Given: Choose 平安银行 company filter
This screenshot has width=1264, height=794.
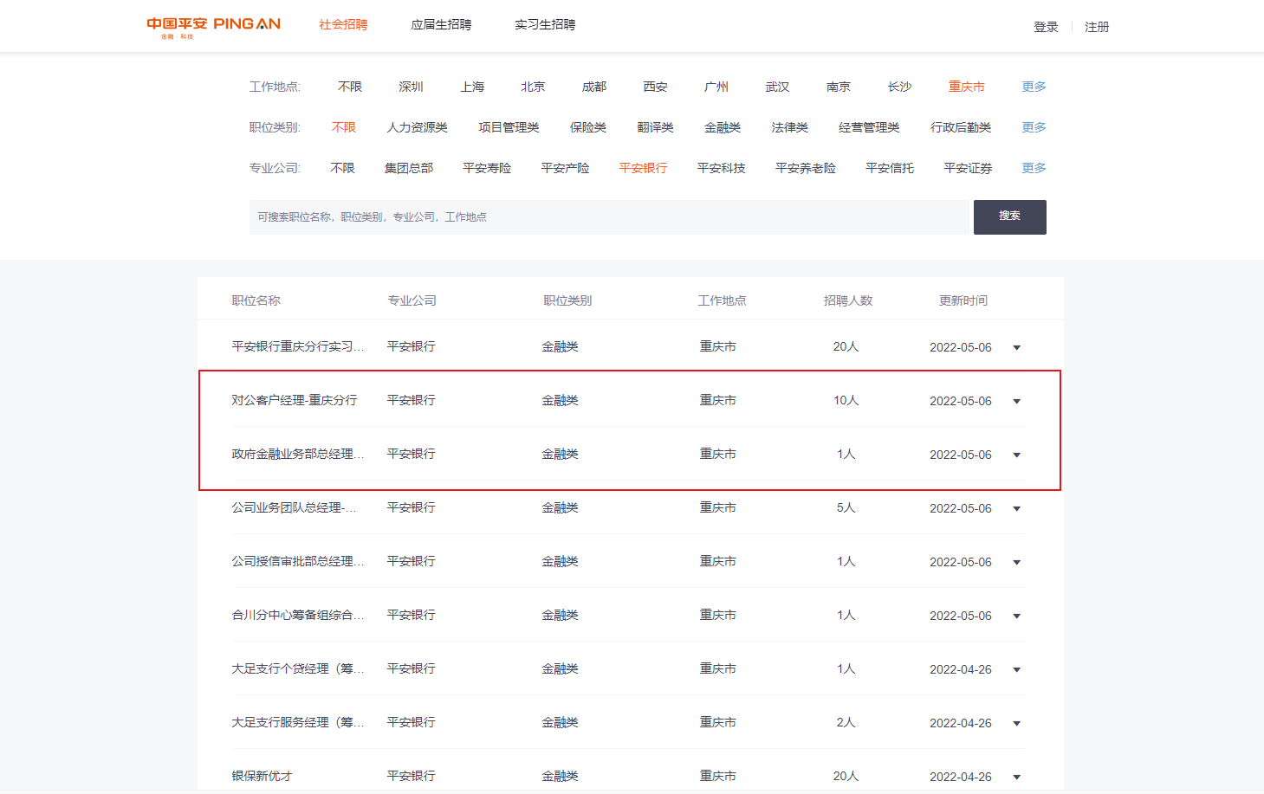Looking at the screenshot, I should [x=643, y=168].
